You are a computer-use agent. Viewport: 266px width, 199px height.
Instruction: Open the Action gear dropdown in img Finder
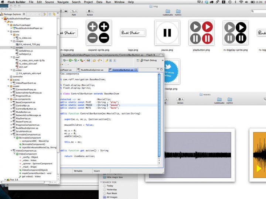pos(90,11)
